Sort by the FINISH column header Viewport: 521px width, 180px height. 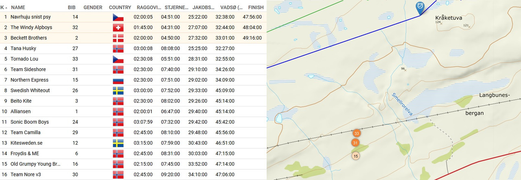tap(256, 7)
